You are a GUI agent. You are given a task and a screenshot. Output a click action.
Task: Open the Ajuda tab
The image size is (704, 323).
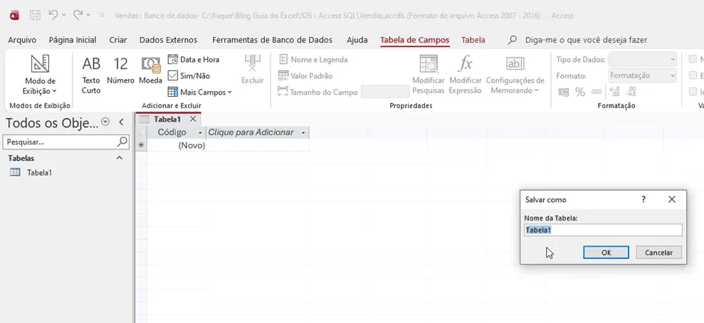pos(357,40)
